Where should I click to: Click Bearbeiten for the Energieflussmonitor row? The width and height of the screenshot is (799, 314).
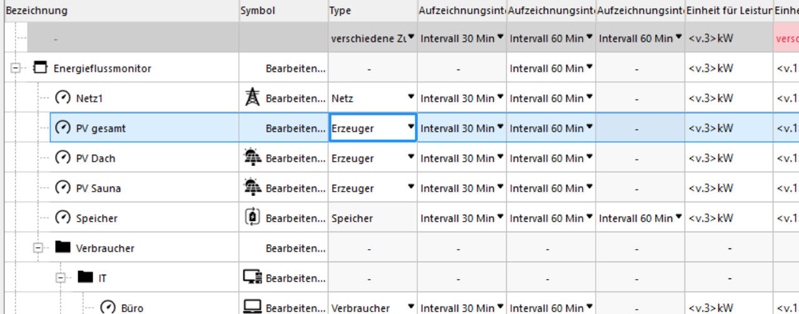[295, 68]
